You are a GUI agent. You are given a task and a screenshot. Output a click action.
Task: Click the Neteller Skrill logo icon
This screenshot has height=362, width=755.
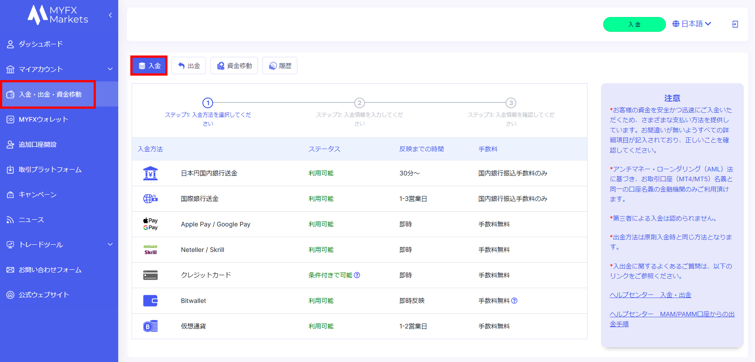(x=150, y=250)
